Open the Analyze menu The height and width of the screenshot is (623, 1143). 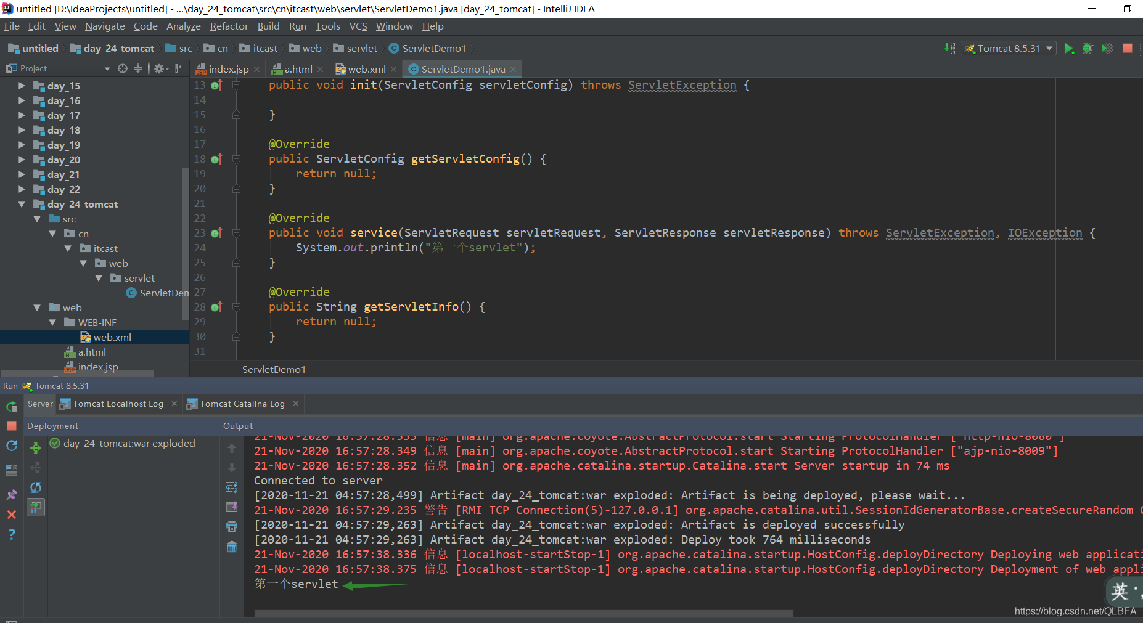pyautogui.click(x=184, y=26)
